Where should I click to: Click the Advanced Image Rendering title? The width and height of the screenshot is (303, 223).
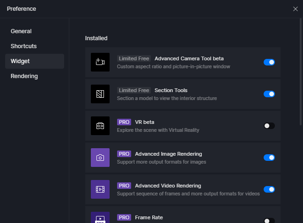point(169,154)
